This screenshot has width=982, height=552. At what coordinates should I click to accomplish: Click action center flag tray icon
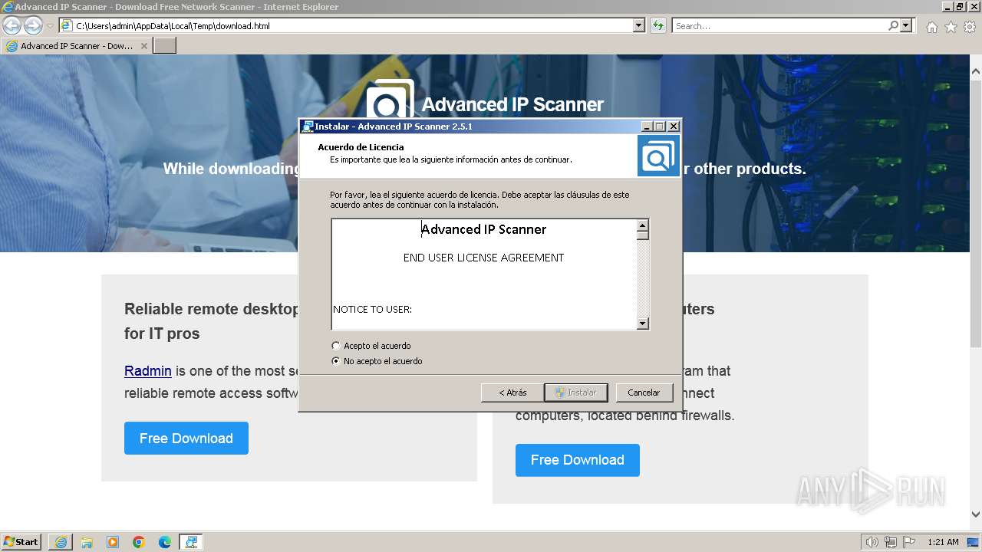point(908,542)
